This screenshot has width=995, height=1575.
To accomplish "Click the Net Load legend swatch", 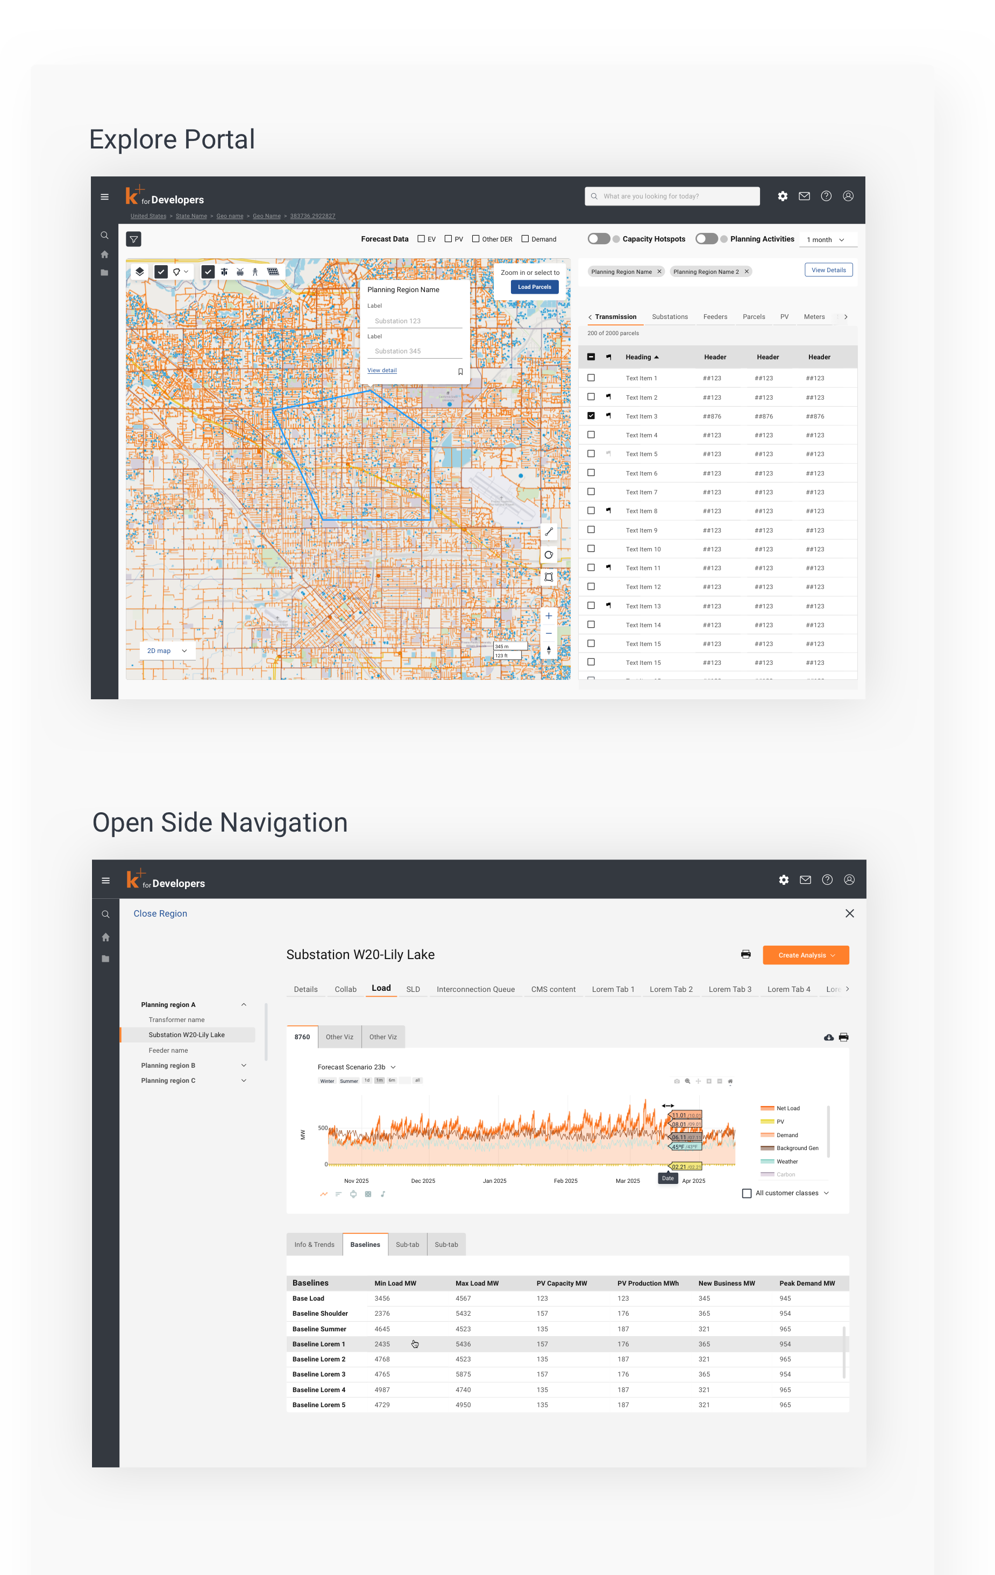I will (x=767, y=1108).
